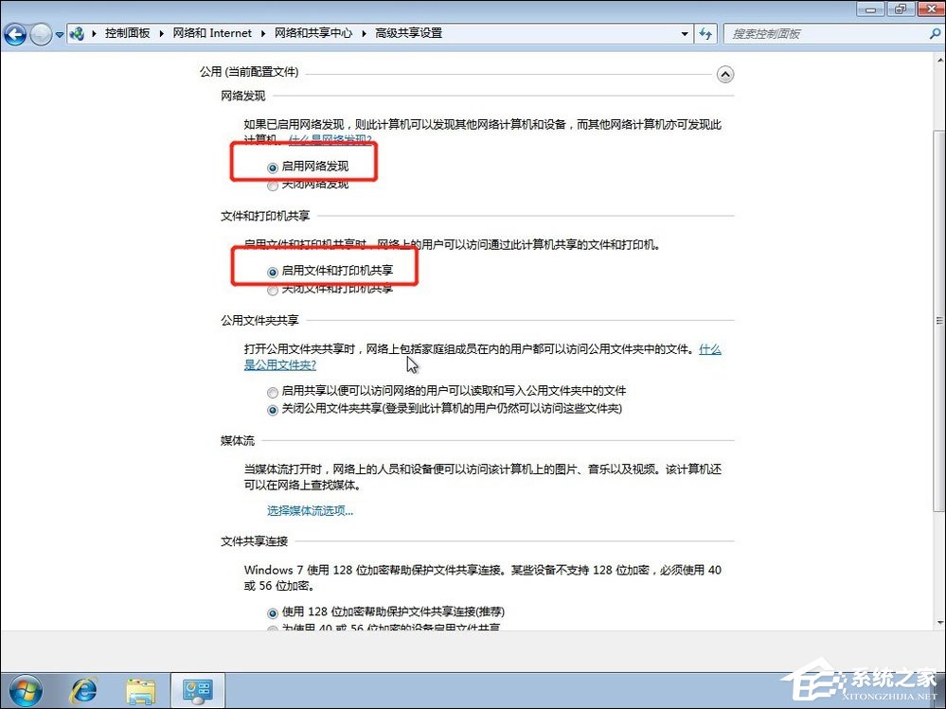
Task: Click the location icon in the address bar
Action: click(x=76, y=33)
